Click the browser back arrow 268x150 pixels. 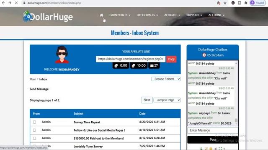click(x=3, y=3)
